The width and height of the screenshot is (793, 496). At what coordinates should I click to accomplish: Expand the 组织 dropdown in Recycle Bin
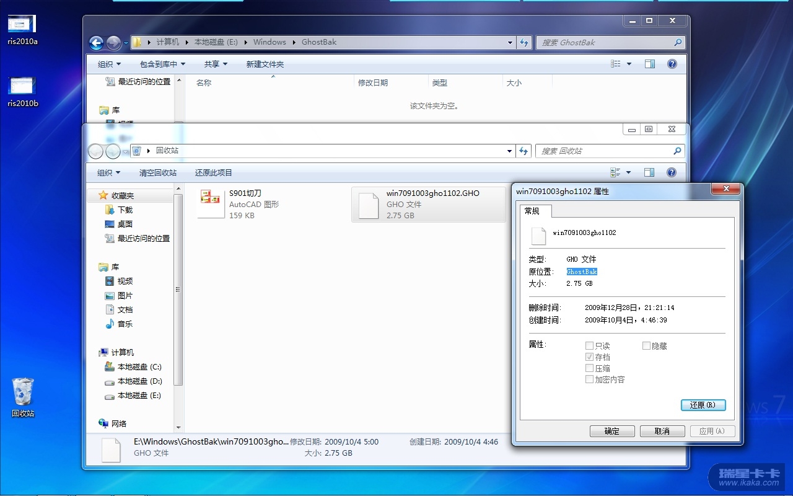pyautogui.click(x=108, y=173)
